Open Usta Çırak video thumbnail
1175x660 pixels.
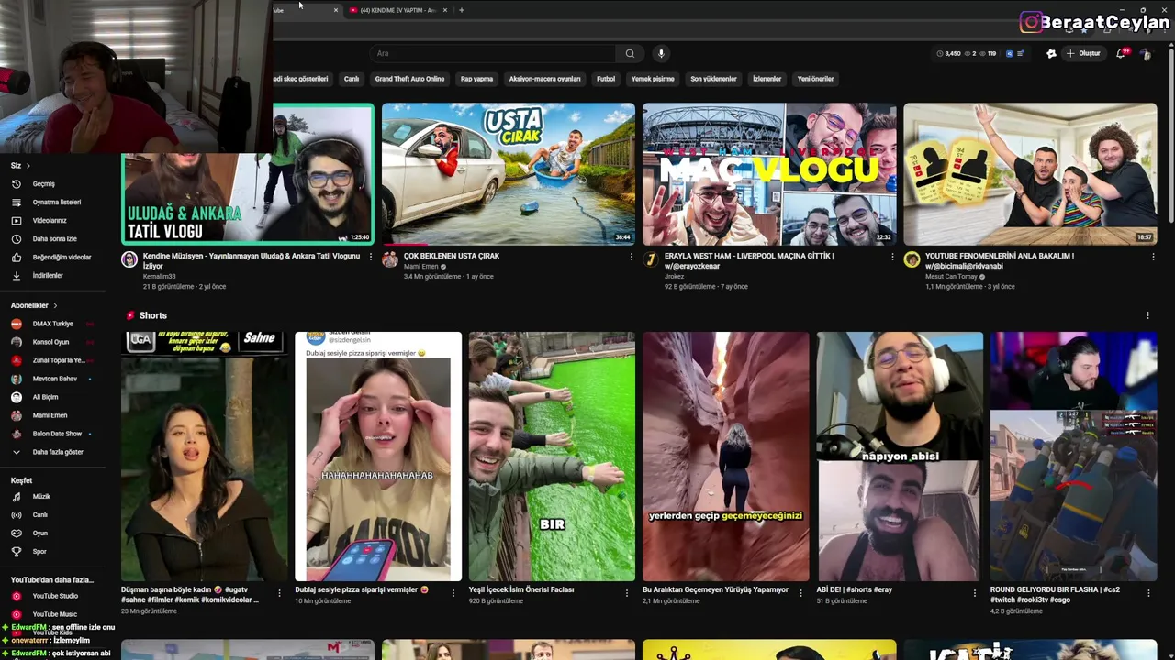click(x=509, y=174)
